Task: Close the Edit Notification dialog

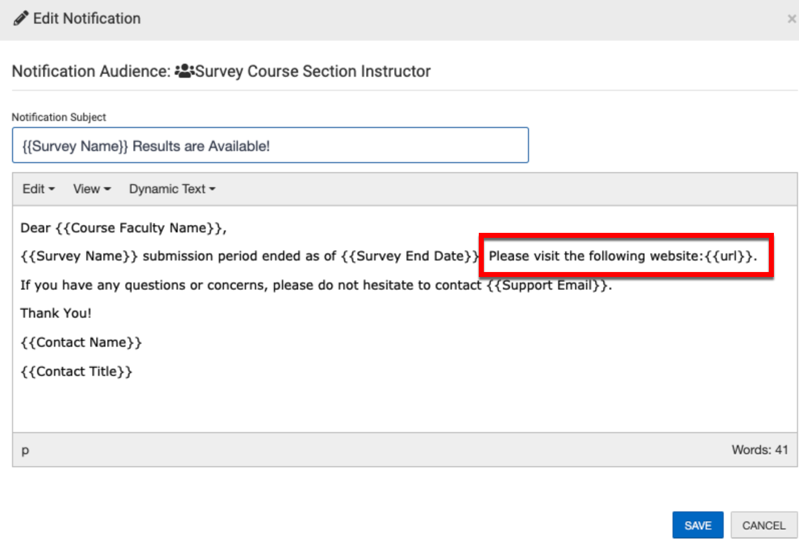Action: click(791, 19)
